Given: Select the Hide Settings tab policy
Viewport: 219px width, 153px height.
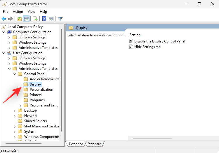Looking at the screenshot, I should (x=147, y=47).
